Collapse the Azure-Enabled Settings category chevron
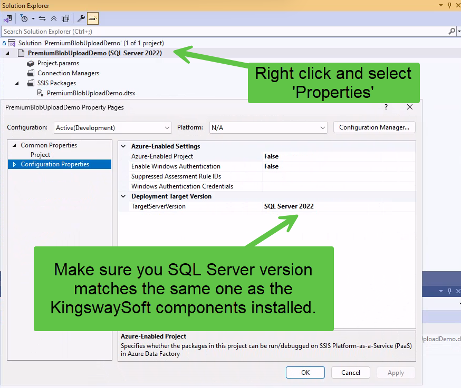 pos(123,146)
